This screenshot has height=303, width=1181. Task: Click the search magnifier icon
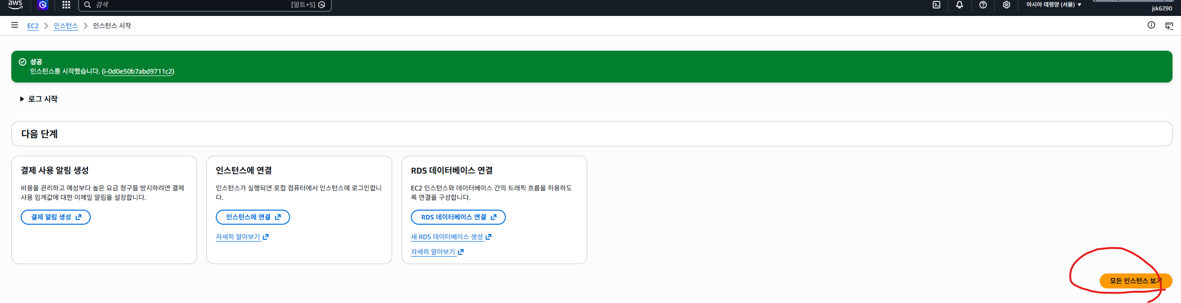click(87, 5)
